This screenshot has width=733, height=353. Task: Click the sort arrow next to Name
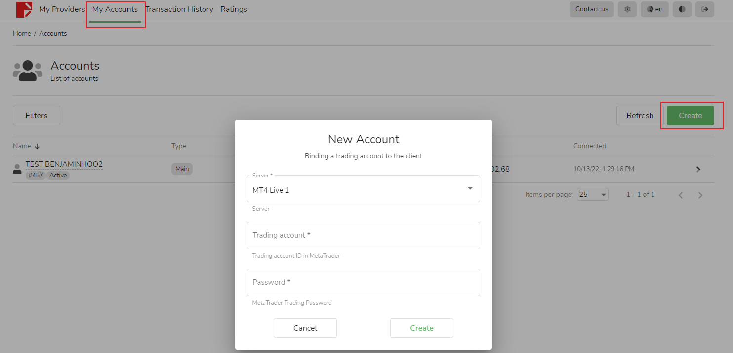coord(37,146)
